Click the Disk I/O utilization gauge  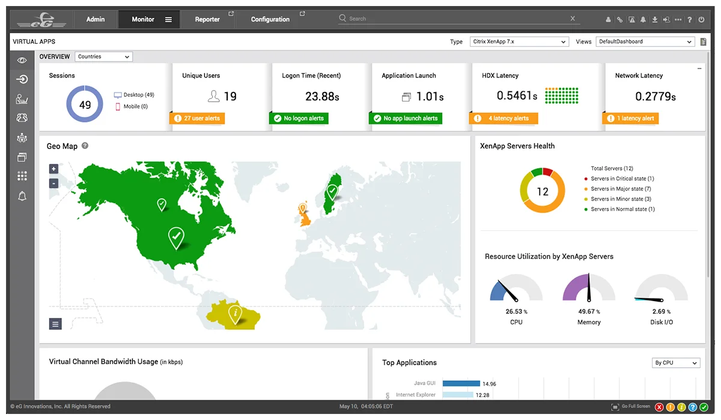click(x=662, y=288)
